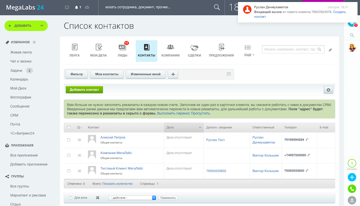Click the notification bell icon in header
Screen dimensions: 360x206
pyautogui.click(x=76, y=8)
